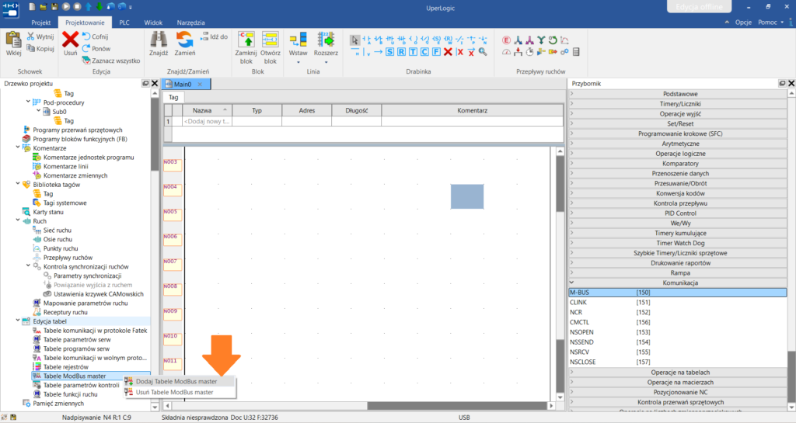Image resolution: width=796 pixels, height=423 pixels.
Task: Click the boxed F function icon
Action: [x=437, y=52]
